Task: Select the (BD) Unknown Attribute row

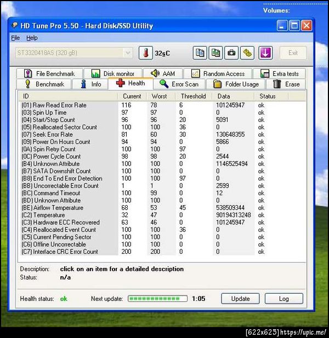Action: click(x=162, y=201)
